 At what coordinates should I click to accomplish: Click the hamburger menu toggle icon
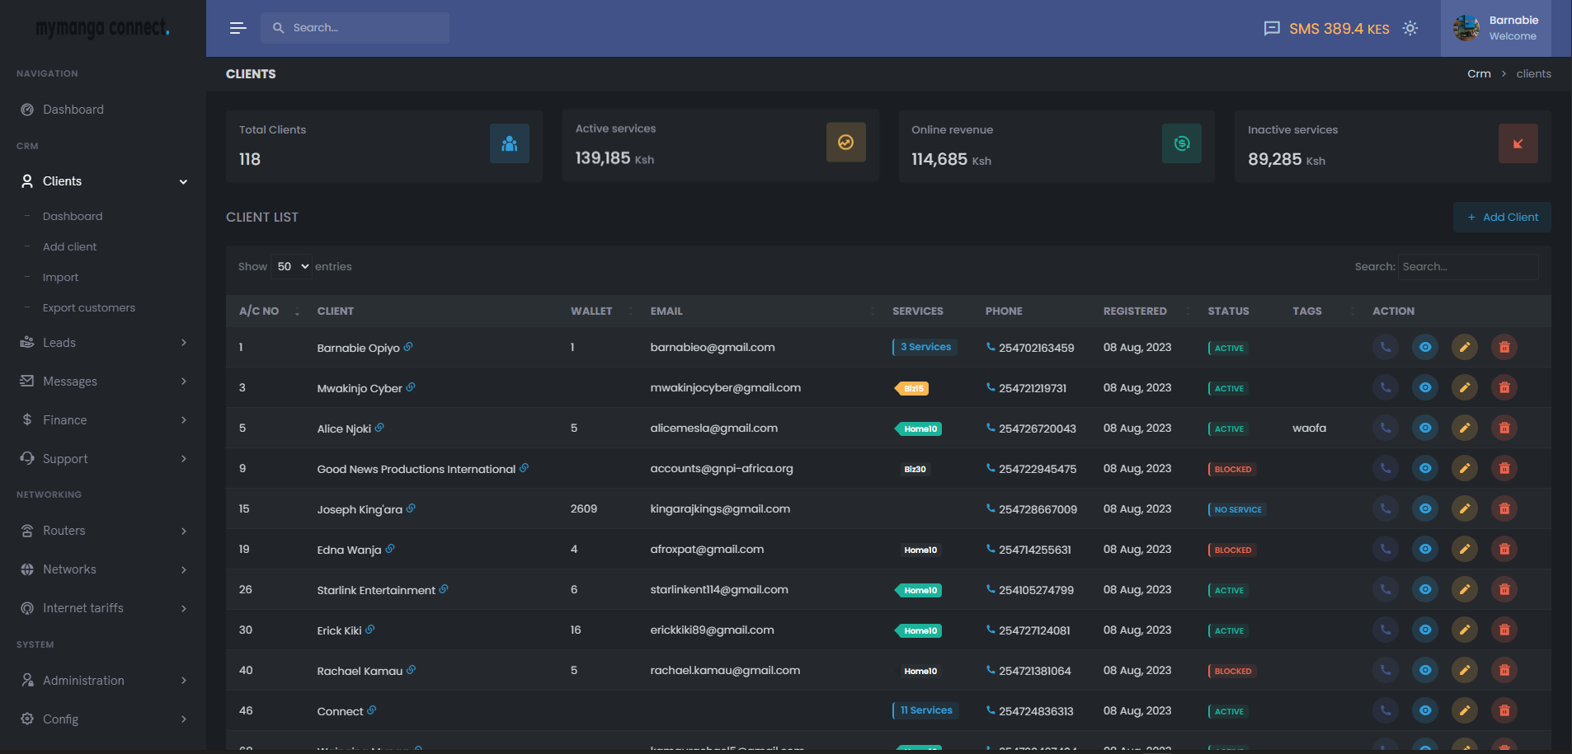pos(238,28)
